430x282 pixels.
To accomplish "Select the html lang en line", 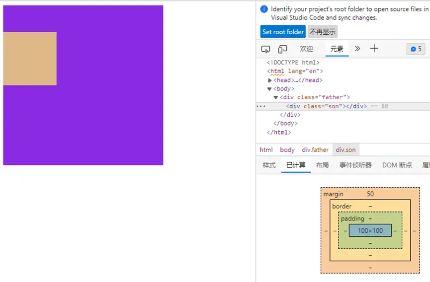I will point(295,71).
